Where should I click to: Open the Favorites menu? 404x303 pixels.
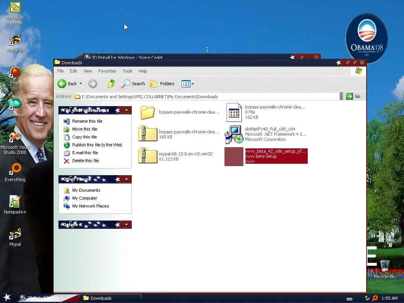point(107,71)
